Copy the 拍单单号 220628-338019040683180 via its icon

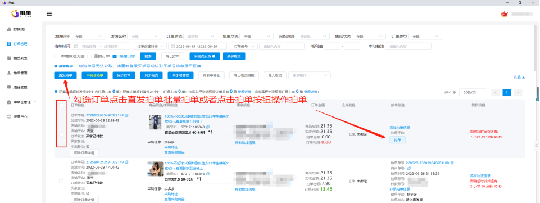(x=452, y=163)
